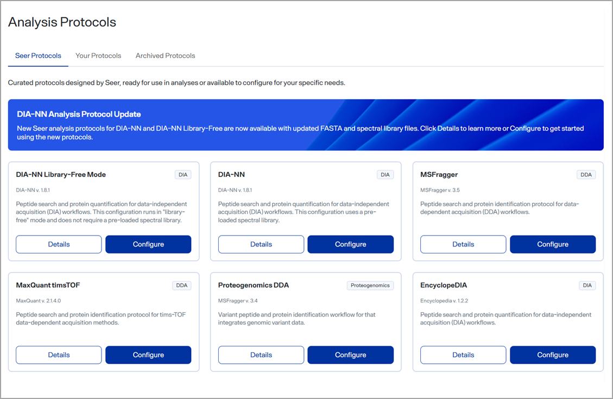613x399 pixels.
Task: Select the Seer Protocols tab
Action: click(38, 55)
